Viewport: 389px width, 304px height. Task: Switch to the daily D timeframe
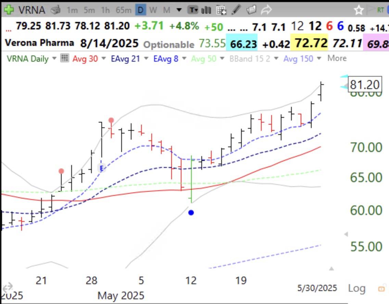click(140, 10)
